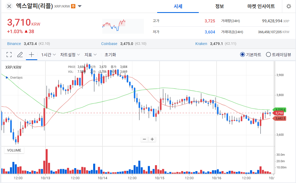Open the 차트설정 dropdown menu
Screen dimensions: 296x183
[x=70, y=55]
